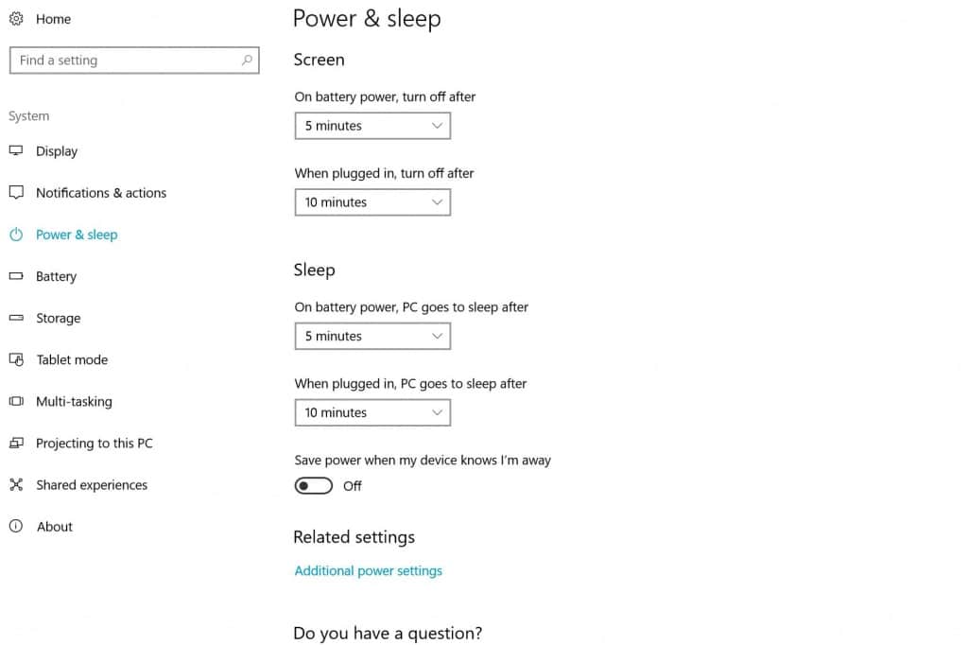Screen dimensions: 968x645
Task: Click the Tablet mode icon
Action: tap(16, 359)
